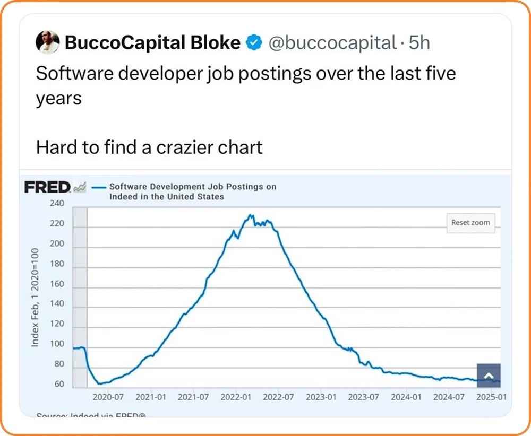This screenshot has width=531, height=436.
Task: Click the 'Hard to find a crazier chart' text
Action: pyautogui.click(x=149, y=147)
